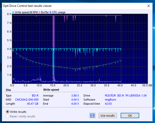Click the 25.0 mark on the GB axis
The height and width of the screenshot is (123, 155).
[x=79, y=85]
